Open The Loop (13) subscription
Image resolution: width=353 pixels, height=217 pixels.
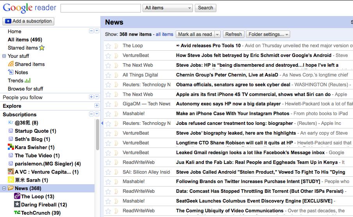tap(37, 197)
